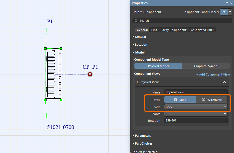
Task: Click the Rotation value field
Action: point(196,120)
